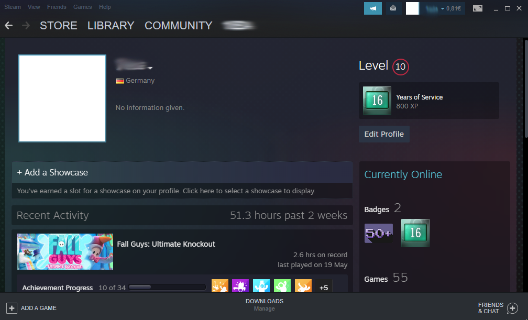Viewport: 528px width, 320px height.
Task: Open the inbox envelope icon
Action: click(393, 8)
